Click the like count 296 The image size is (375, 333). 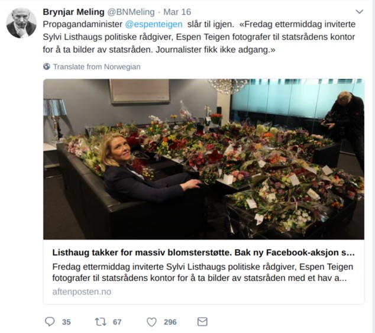click(170, 322)
